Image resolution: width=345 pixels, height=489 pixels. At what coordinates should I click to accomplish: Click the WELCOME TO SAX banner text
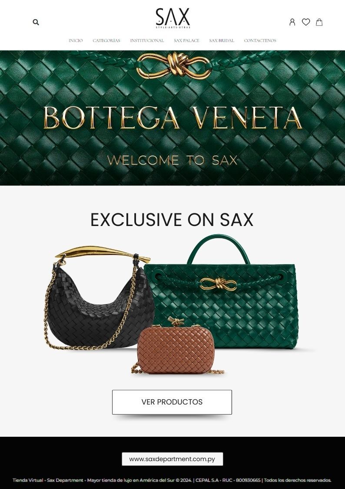172,160
